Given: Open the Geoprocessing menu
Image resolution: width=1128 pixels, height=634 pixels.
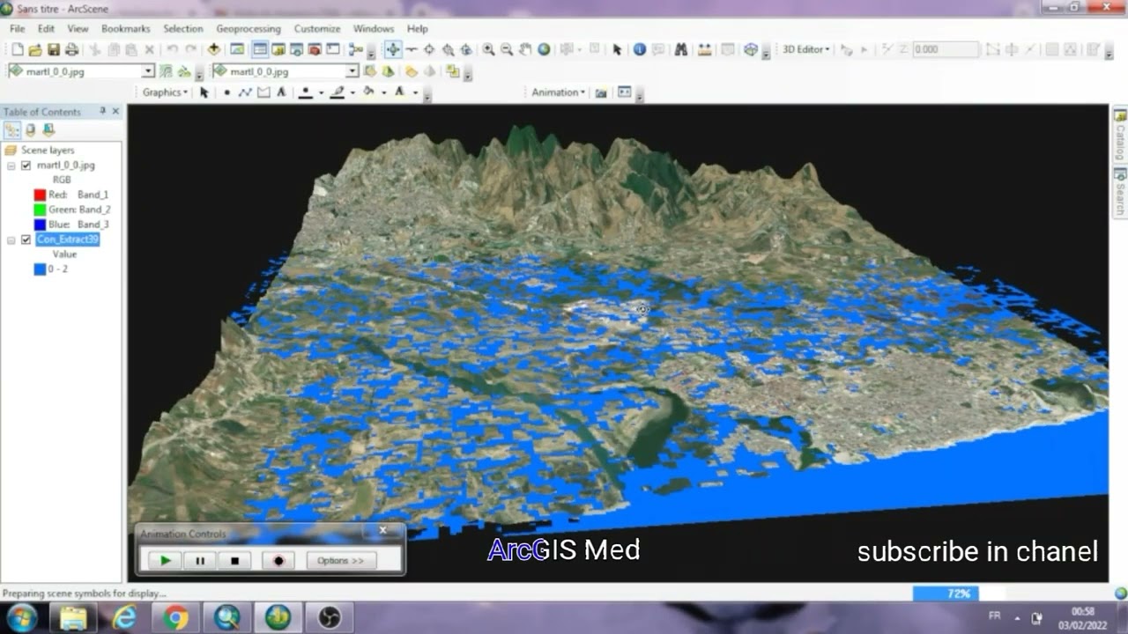Looking at the screenshot, I should click(x=249, y=29).
